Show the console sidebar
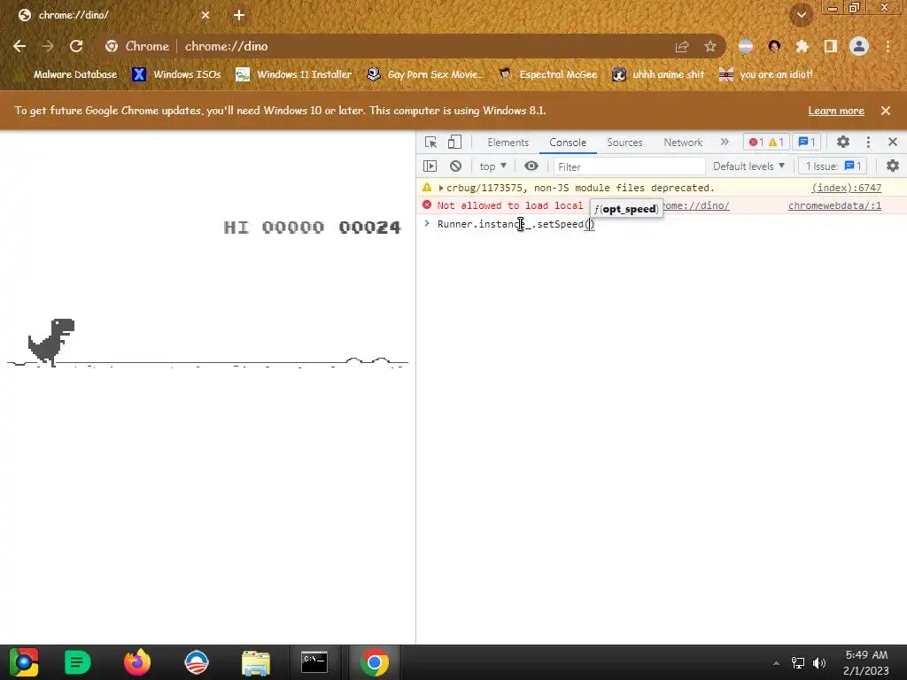 coord(430,166)
